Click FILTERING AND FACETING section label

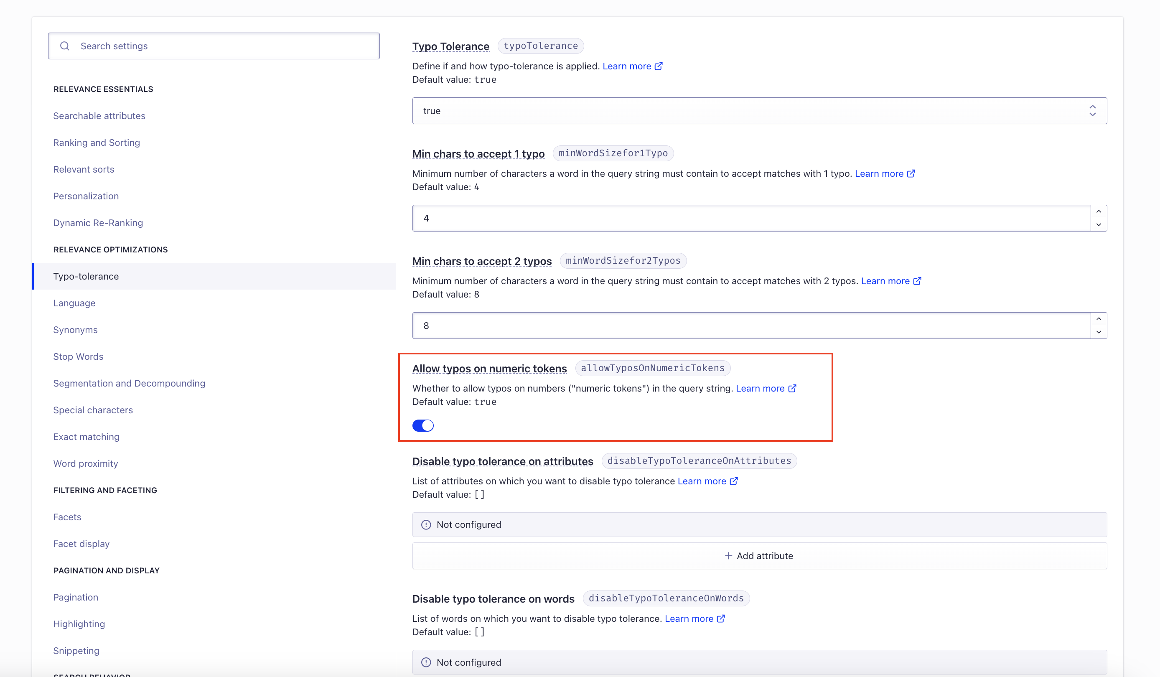click(105, 491)
